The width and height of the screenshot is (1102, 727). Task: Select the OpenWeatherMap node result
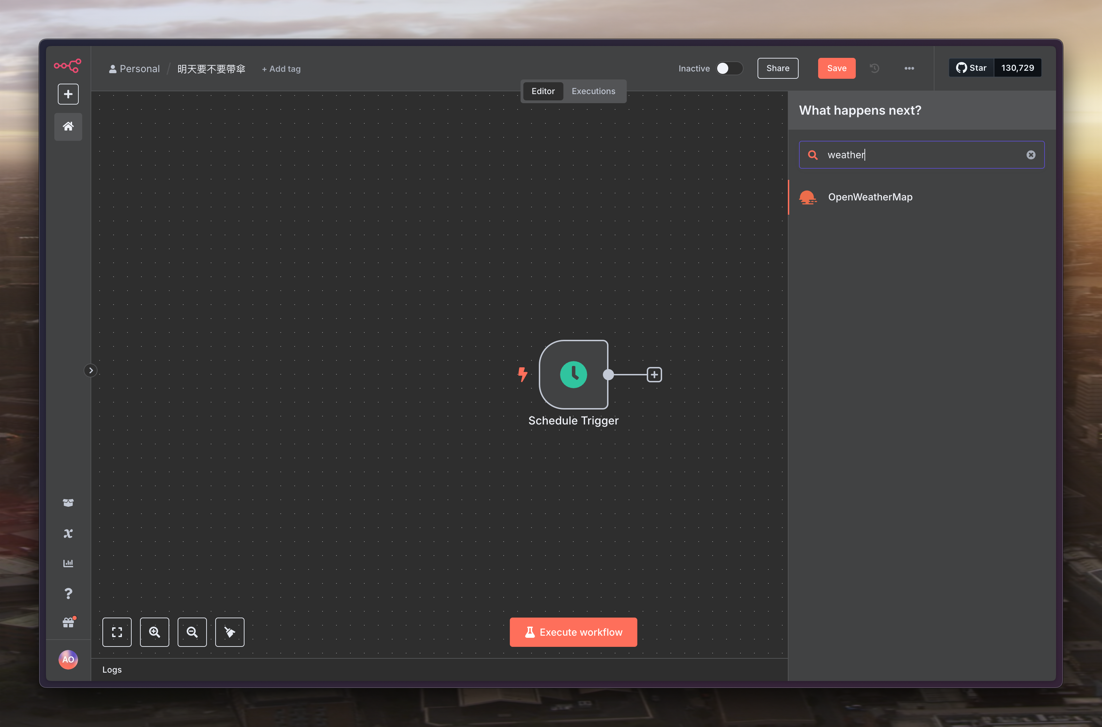point(869,197)
